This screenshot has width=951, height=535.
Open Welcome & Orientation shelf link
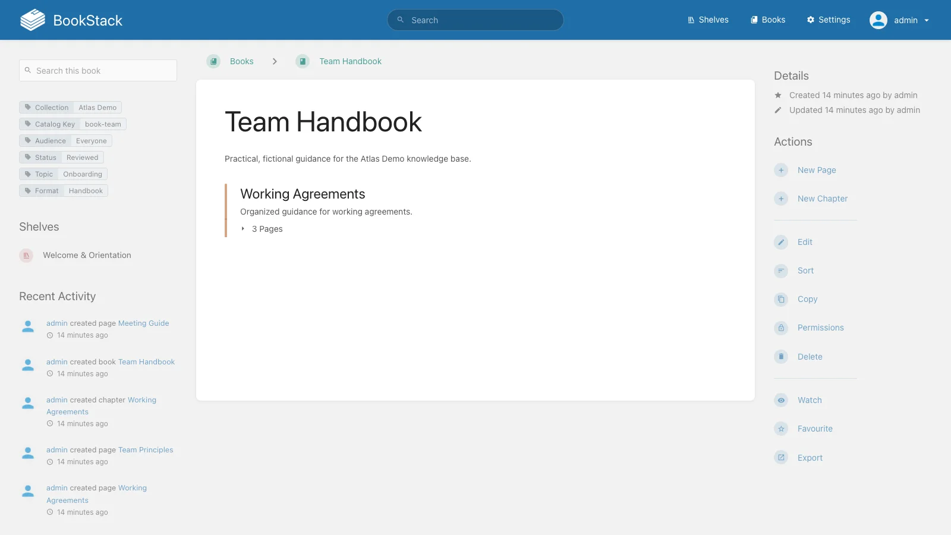87,255
